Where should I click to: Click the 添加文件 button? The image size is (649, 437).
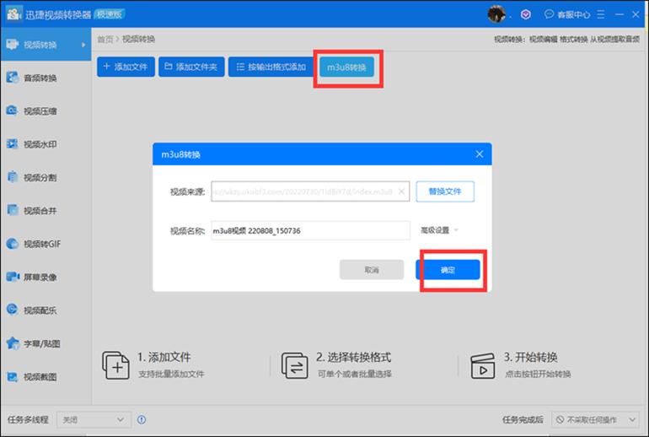[126, 67]
